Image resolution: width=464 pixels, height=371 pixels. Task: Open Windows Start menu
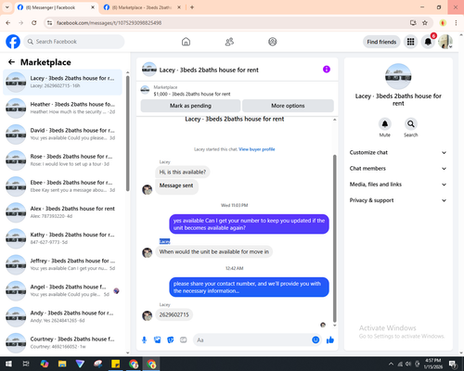pyautogui.click(x=8, y=364)
